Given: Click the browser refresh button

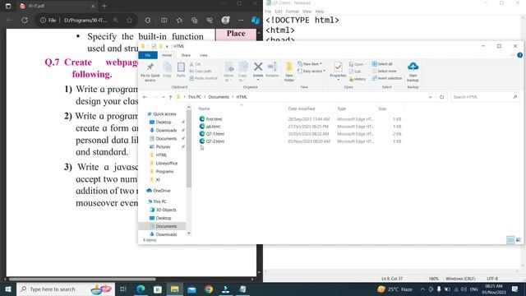Looking at the screenshot, I should click(25, 20).
